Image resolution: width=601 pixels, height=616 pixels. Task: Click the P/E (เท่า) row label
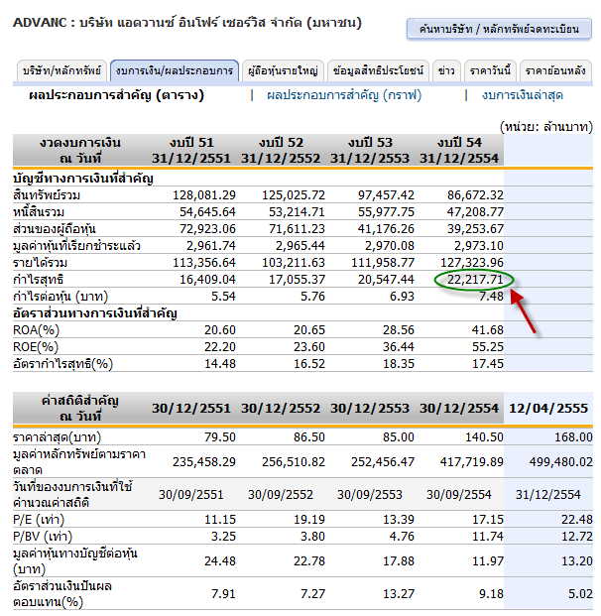39,520
